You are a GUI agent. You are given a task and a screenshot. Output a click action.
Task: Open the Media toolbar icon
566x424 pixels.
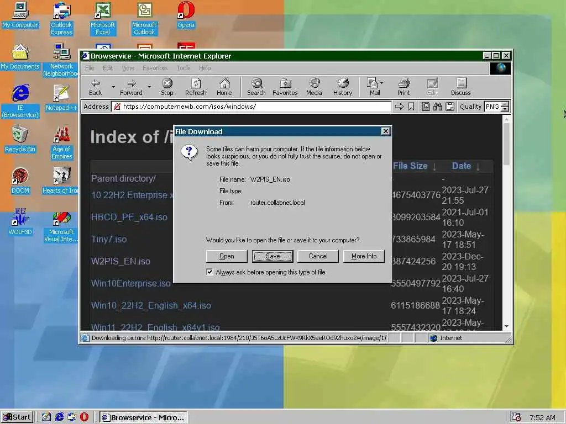pyautogui.click(x=314, y=87)
